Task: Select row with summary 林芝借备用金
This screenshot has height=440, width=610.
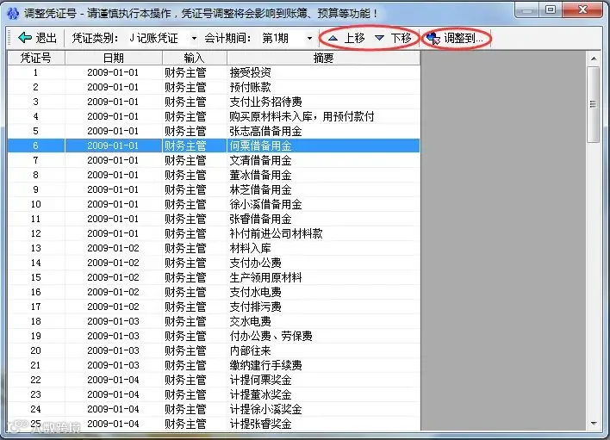Action: pos(214,189)
